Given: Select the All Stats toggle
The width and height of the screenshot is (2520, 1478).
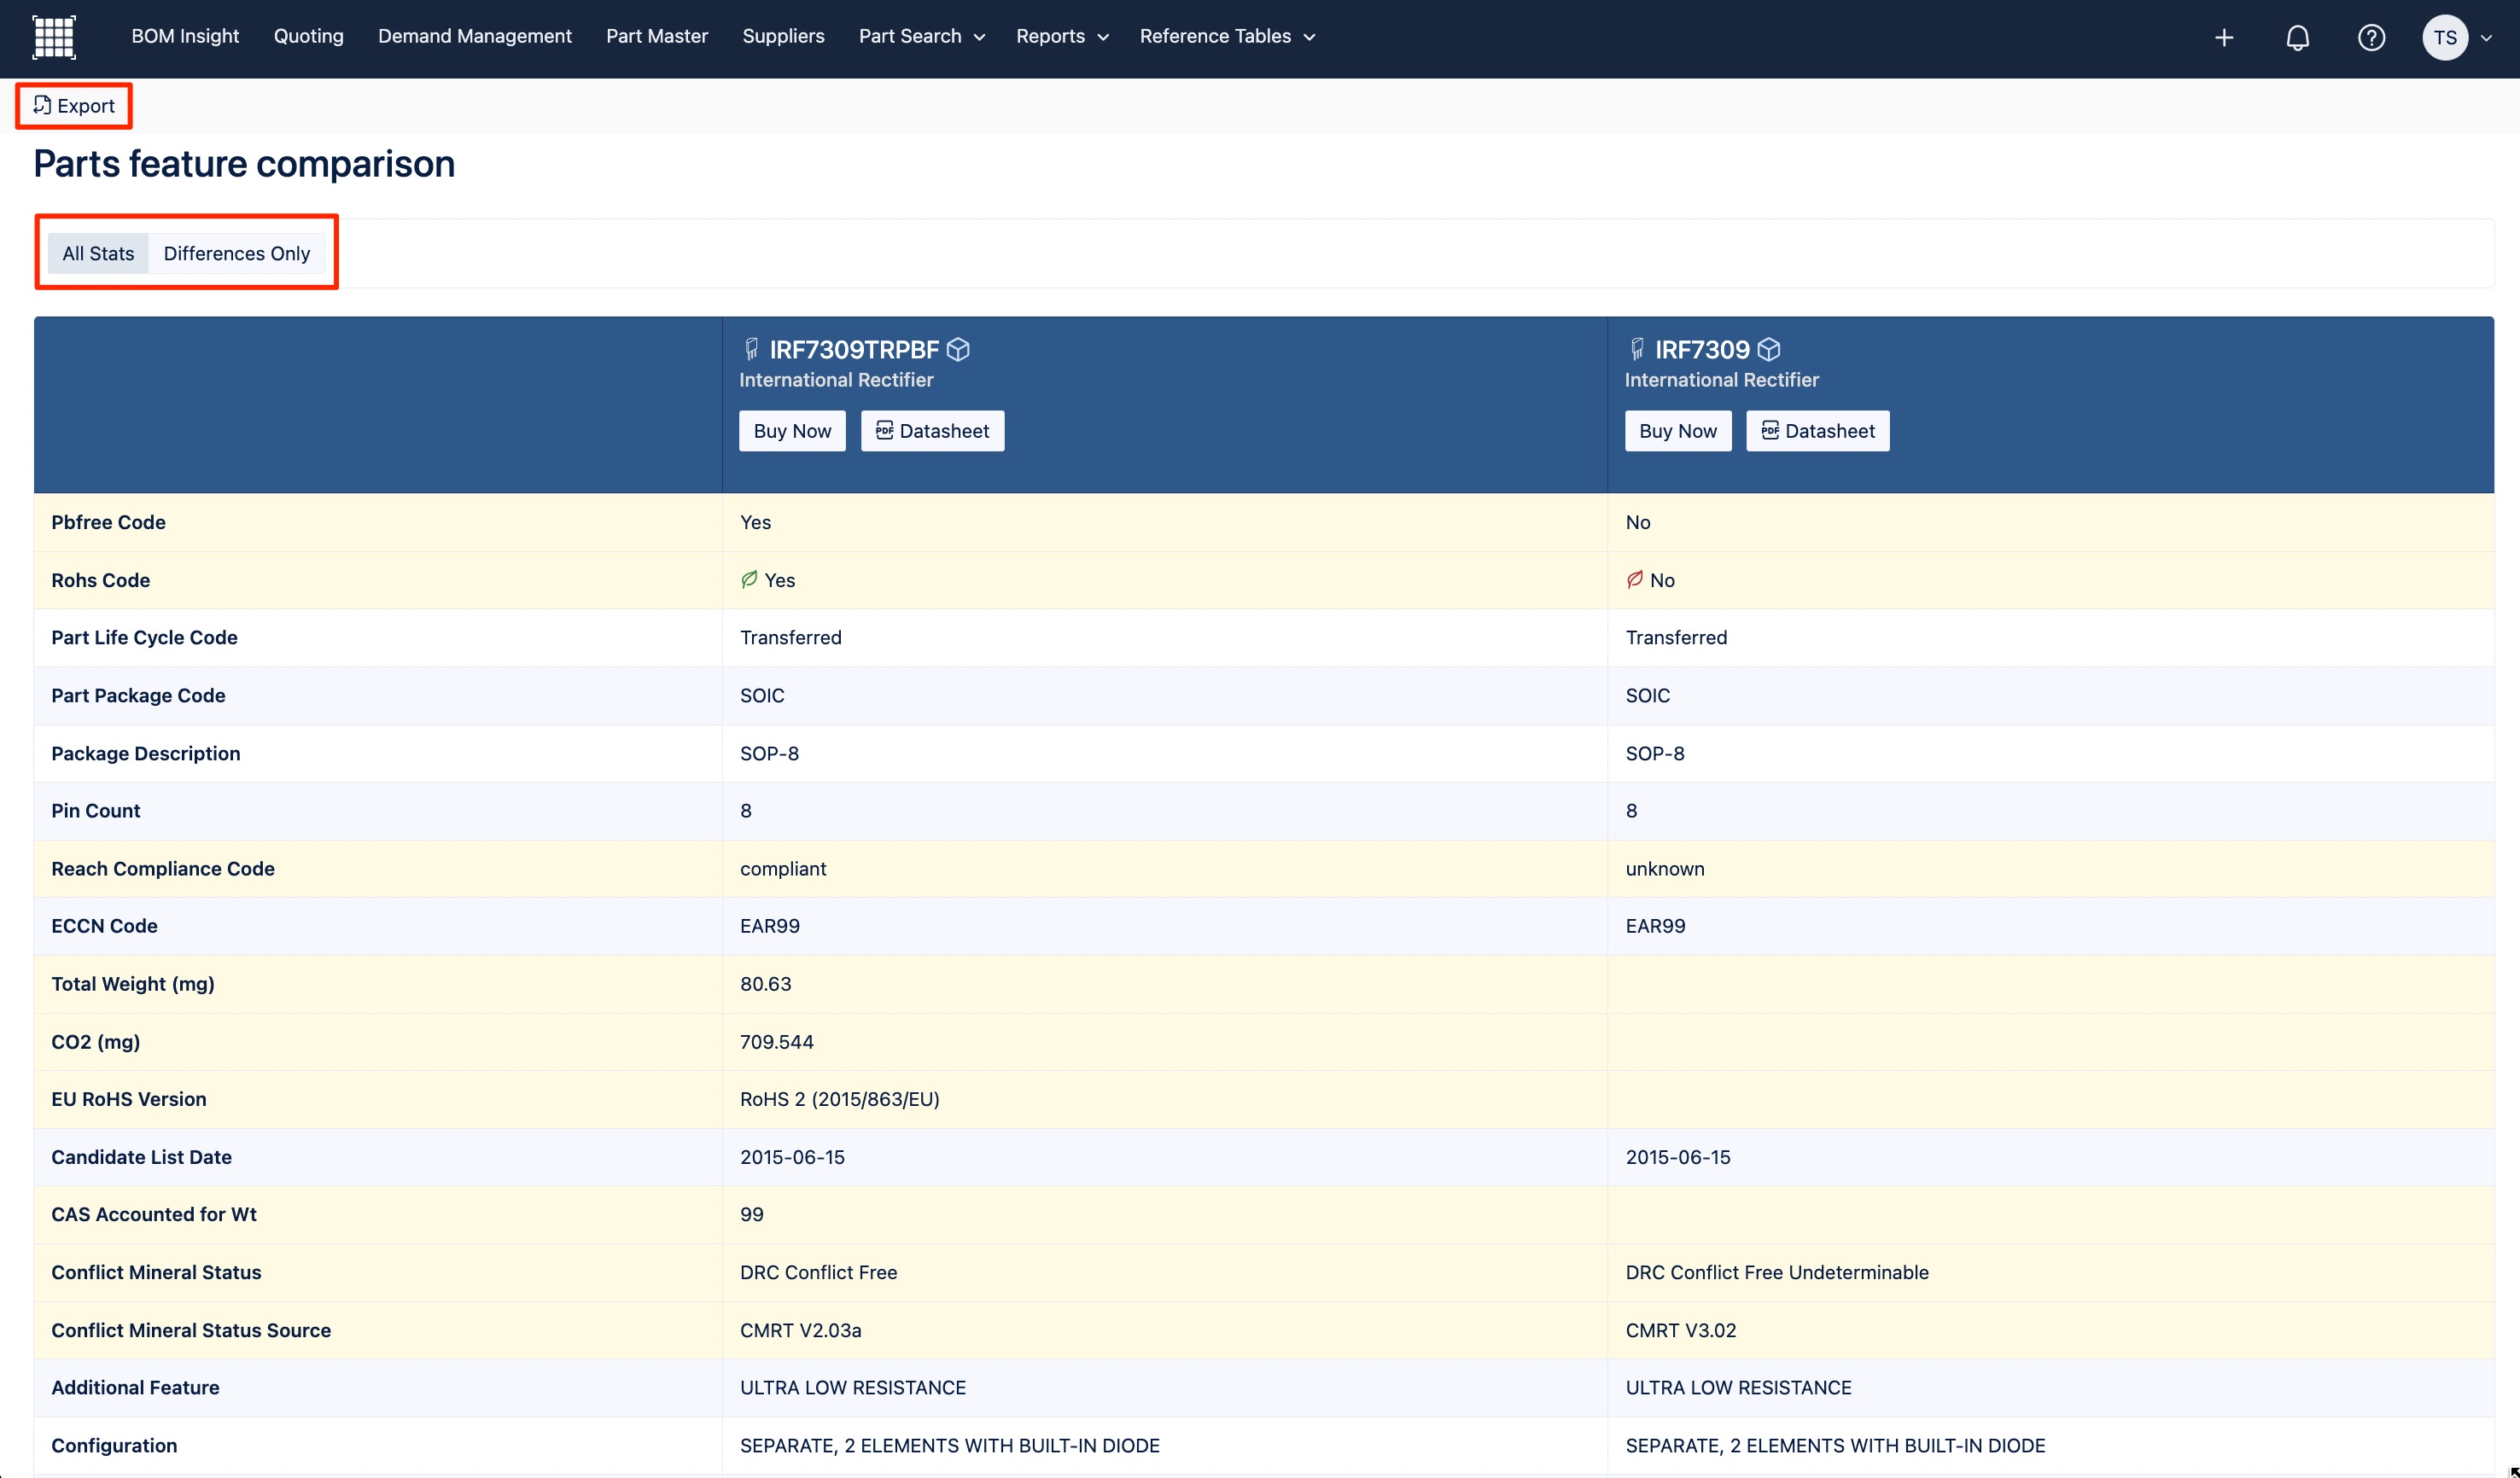Looking at the screenshot, I should pos(98,253).
